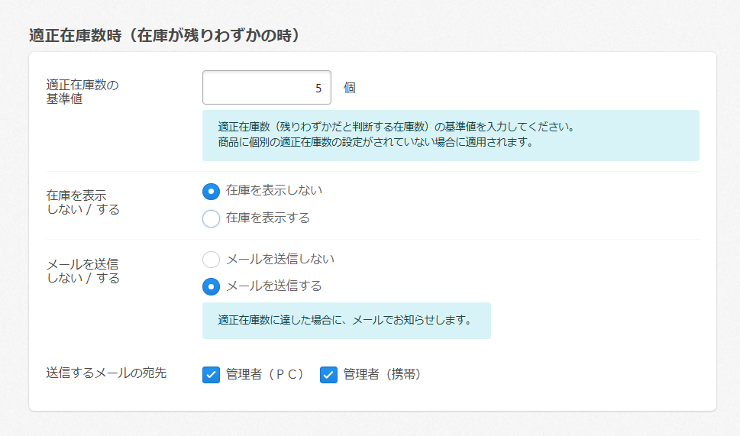740x436 pixels.
Task: Click the 適正在庫数の基準値 number input field
Action: tap(267, 88)
